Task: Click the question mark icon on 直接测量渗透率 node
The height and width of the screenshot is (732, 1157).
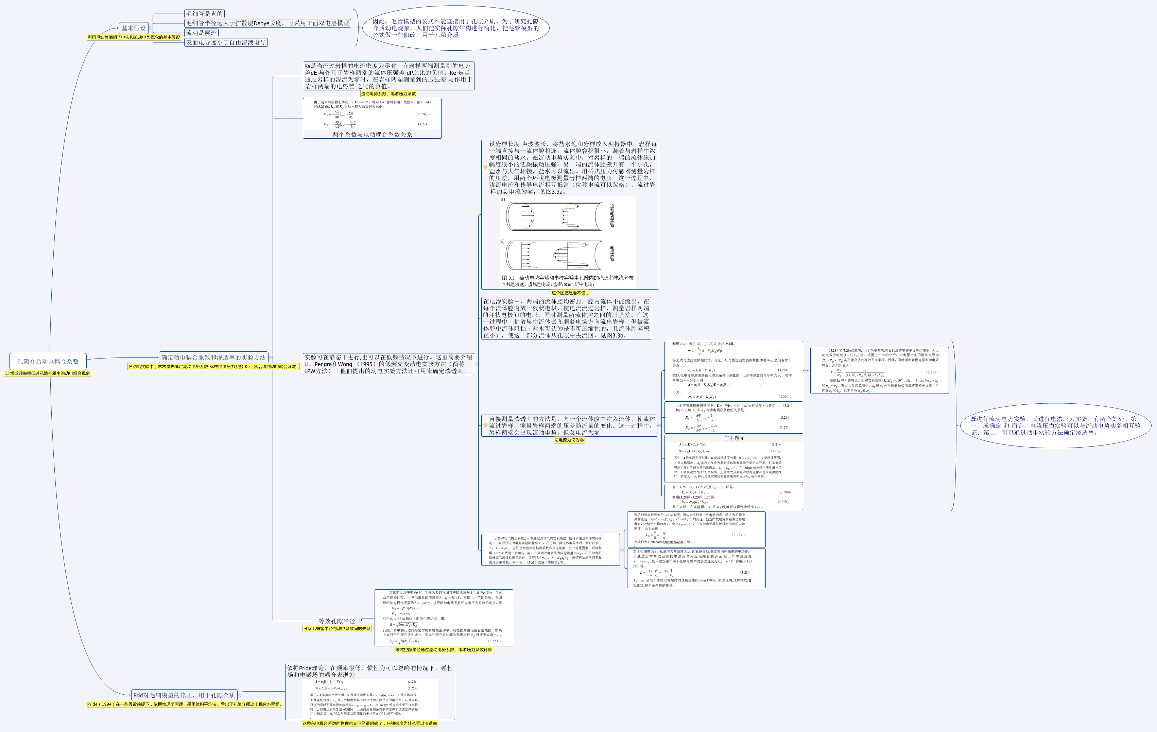Action: (x=485, y=425)
